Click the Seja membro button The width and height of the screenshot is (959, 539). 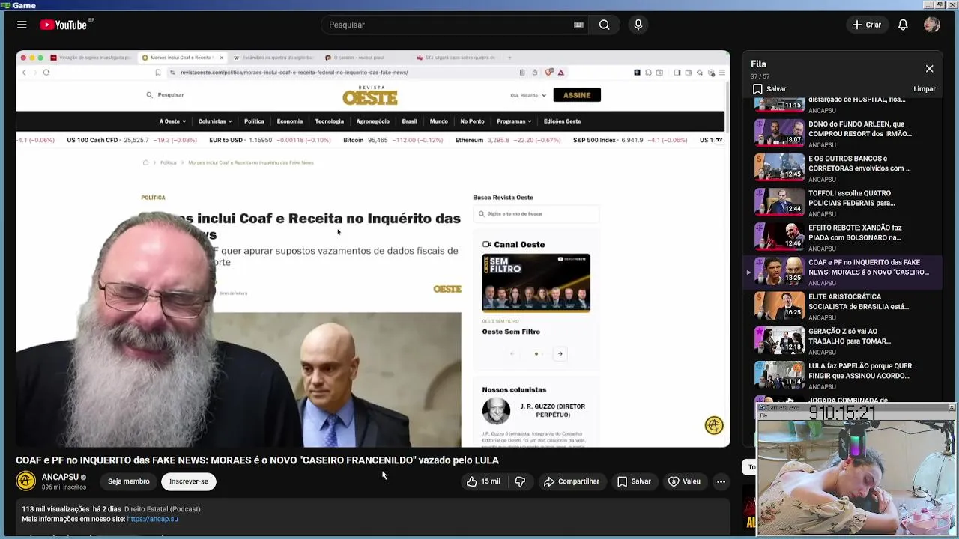pos(128,481)
